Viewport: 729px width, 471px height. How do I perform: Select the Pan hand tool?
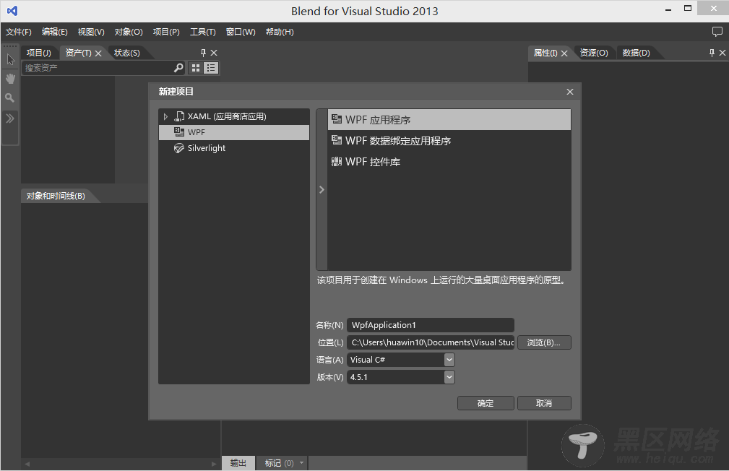tap(10, 79)
